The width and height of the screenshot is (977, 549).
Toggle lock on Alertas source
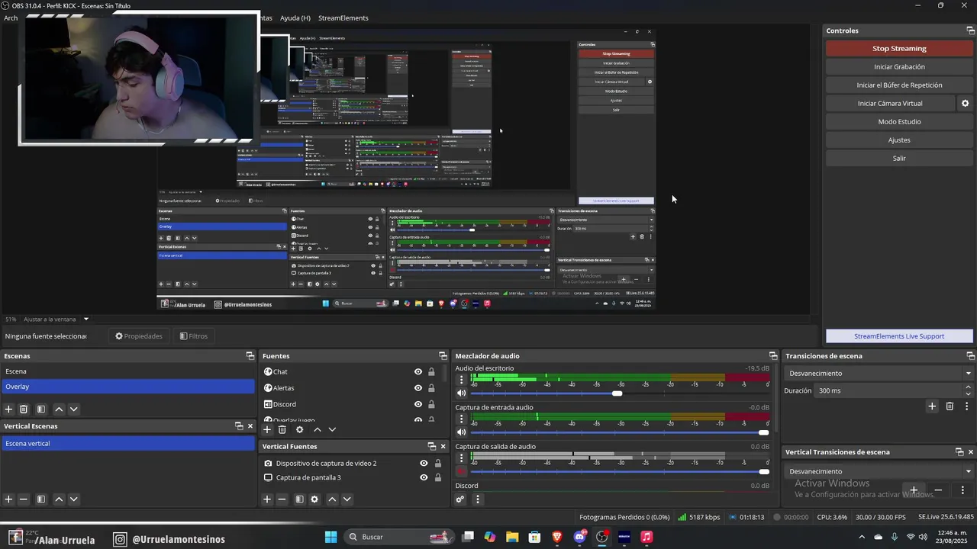431,388
